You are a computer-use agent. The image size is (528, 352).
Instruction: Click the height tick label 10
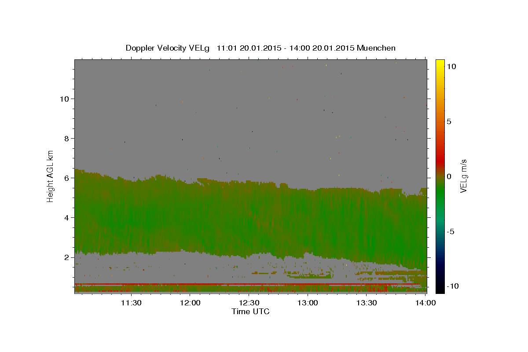click(65, 99)
